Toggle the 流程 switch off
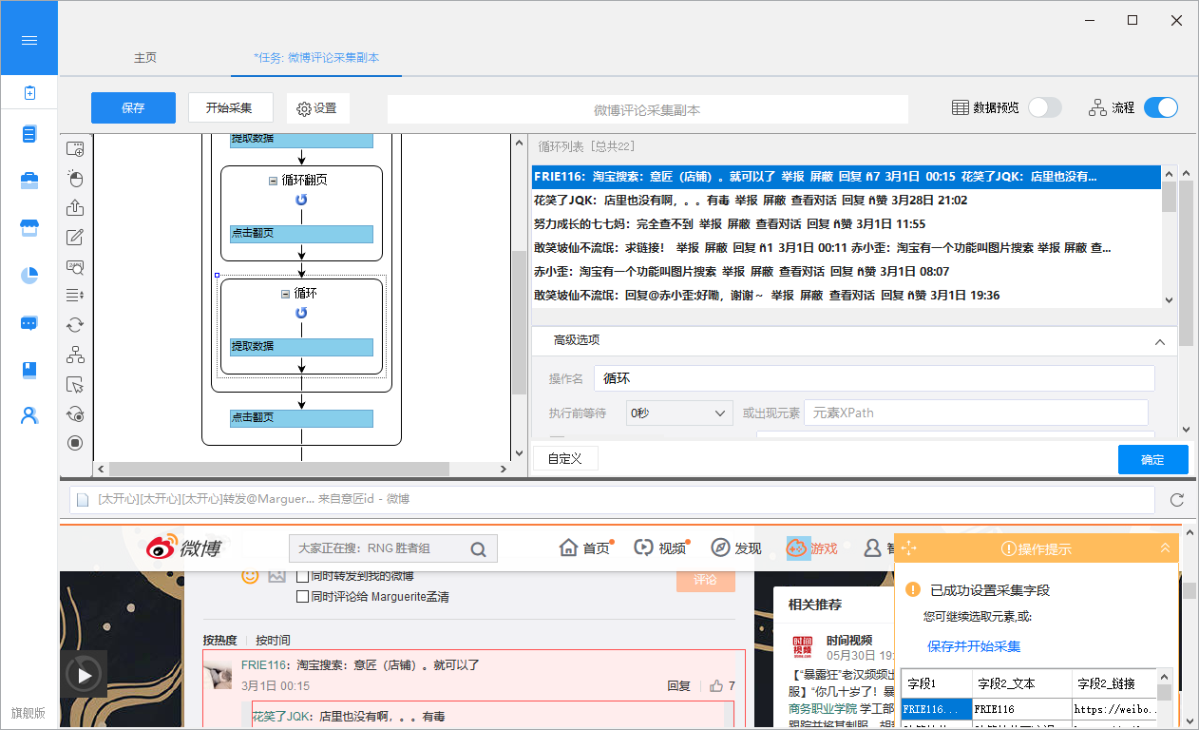 click(x=1161, y=107)
